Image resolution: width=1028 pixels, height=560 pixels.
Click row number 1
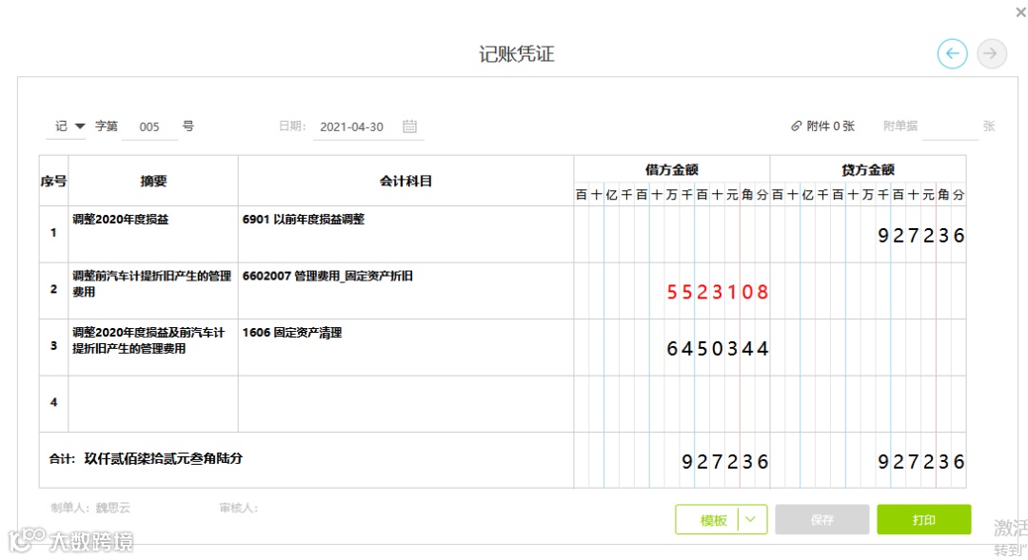pos(53,233)
